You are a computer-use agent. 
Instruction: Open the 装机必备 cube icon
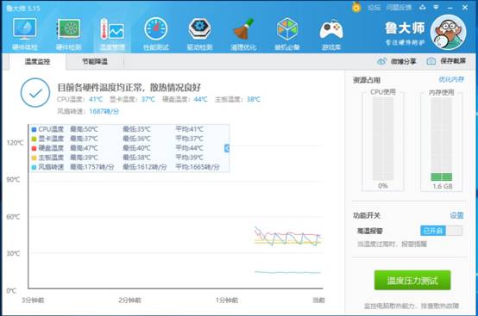[x=287, y=34]
